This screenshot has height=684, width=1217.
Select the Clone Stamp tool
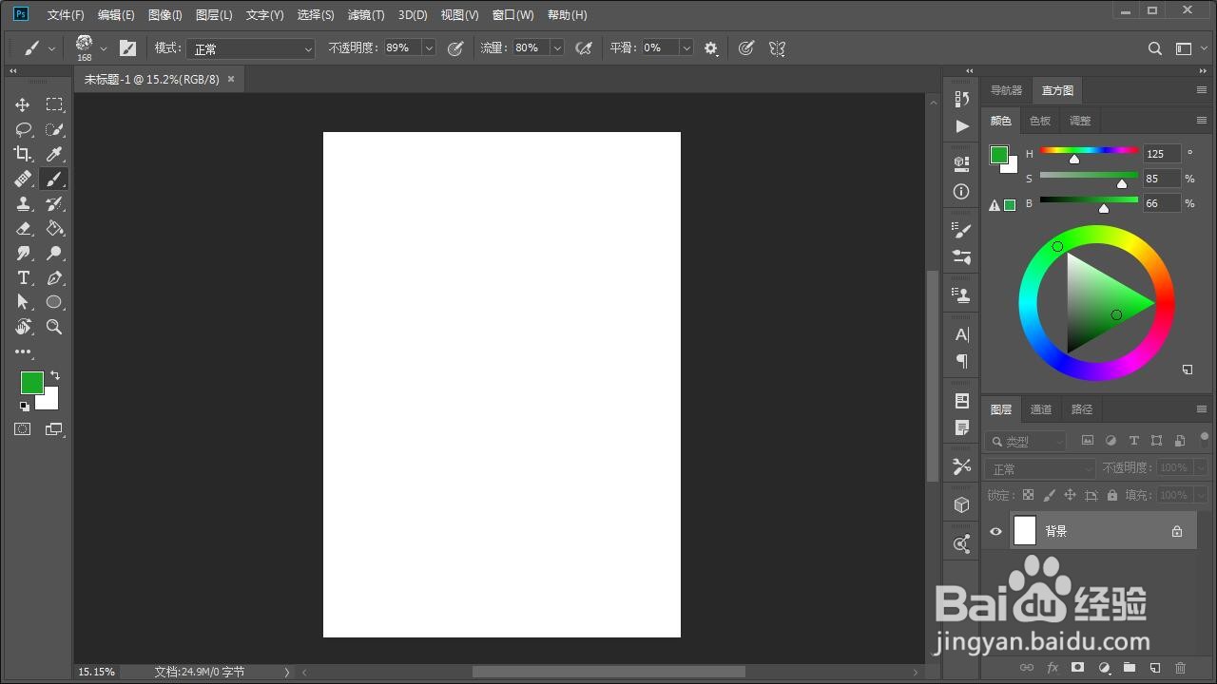(23, 203)
